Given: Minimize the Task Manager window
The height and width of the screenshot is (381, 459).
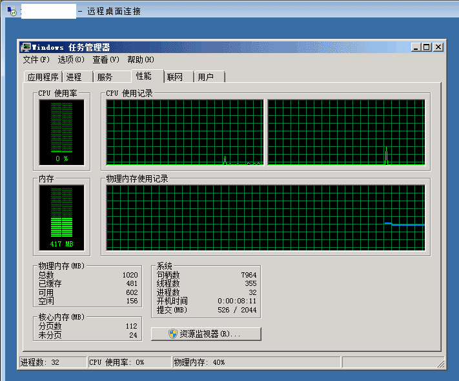Looking at the screenshot, I should click(x=416, y=47).
